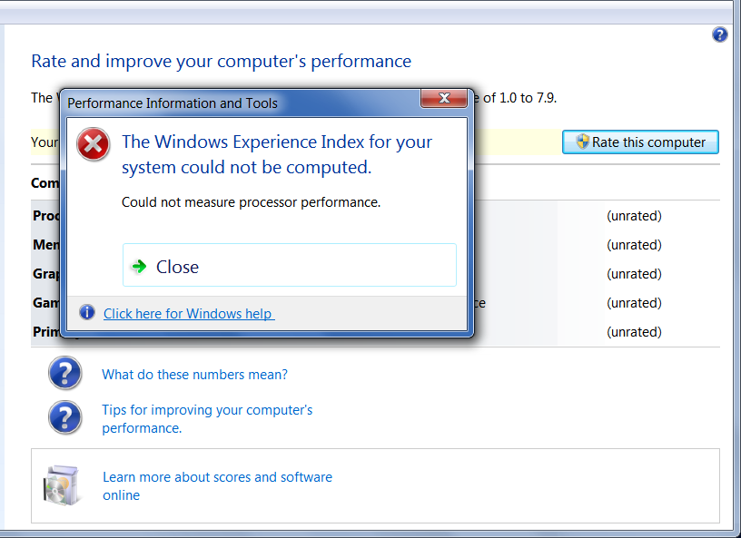The height and width of the screenshot is (538, 741).
Task: Close the Performance Information and Tools dialog
Action: click(444, 98)
